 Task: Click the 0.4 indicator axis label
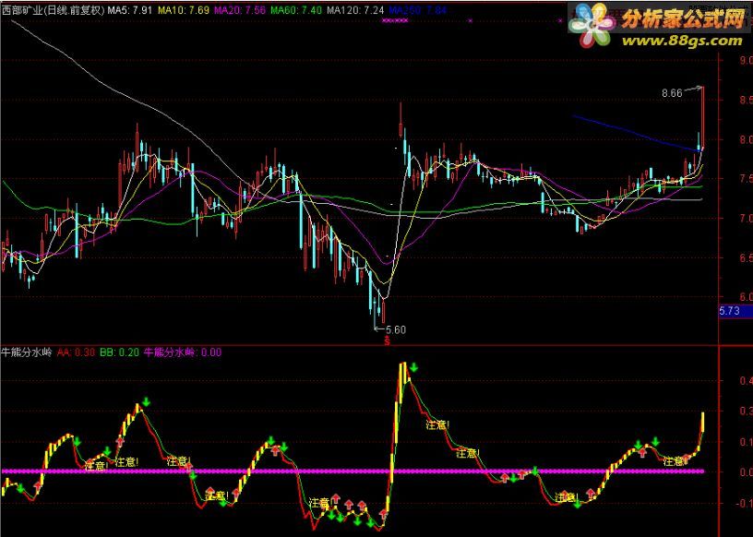(747, 381)
